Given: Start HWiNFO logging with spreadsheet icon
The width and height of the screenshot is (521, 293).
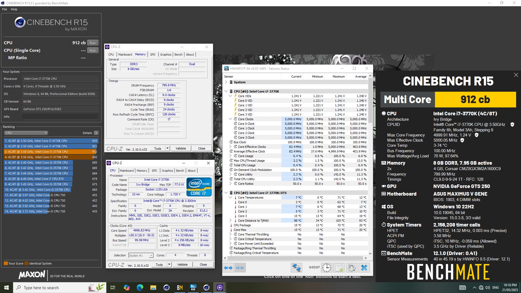Looking at the screenshot, I should click(339, 268).
